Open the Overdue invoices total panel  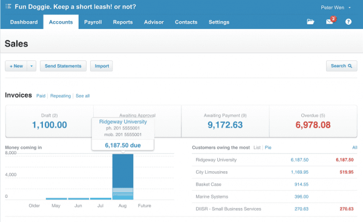point(313,121)
